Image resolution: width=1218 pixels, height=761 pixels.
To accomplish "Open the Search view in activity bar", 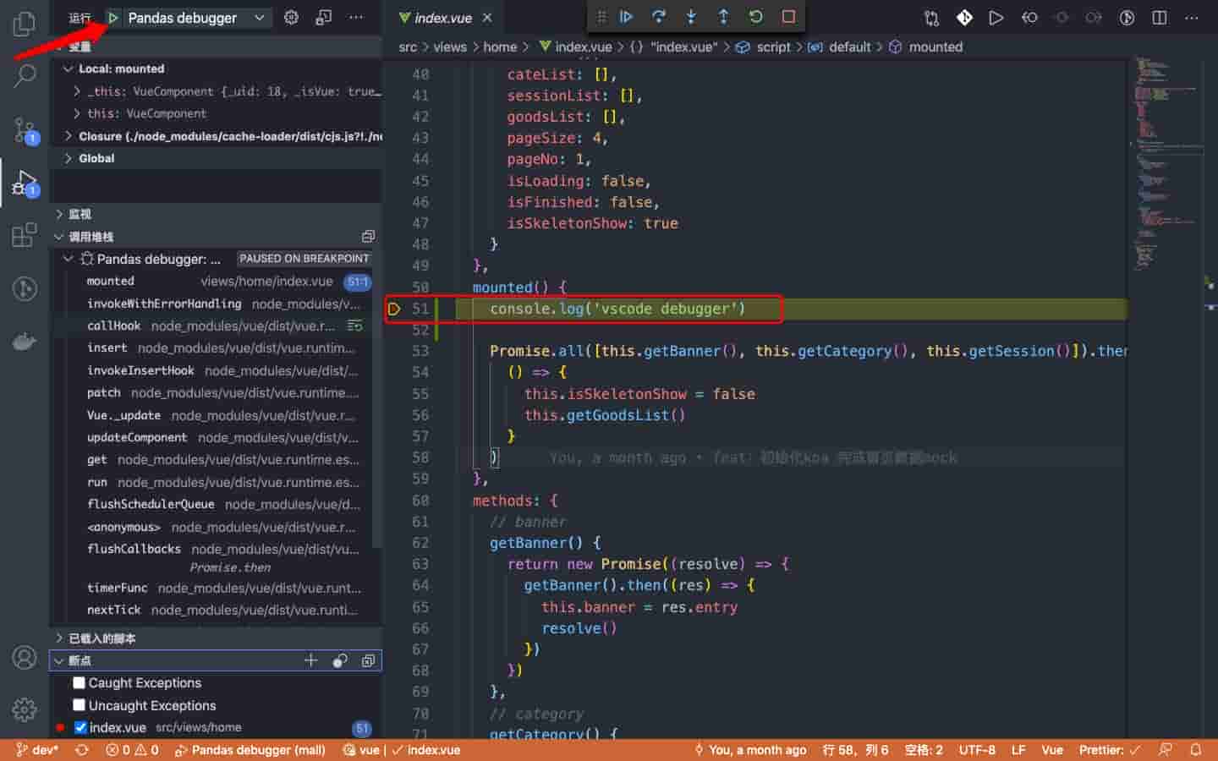I will pyautogui.click(x=25, y=76).
